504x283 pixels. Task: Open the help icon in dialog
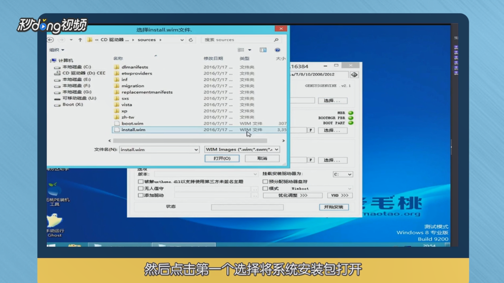tap(277, 50)
